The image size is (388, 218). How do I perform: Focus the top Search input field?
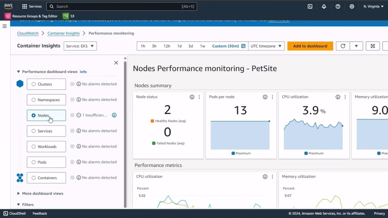[122, 6]
